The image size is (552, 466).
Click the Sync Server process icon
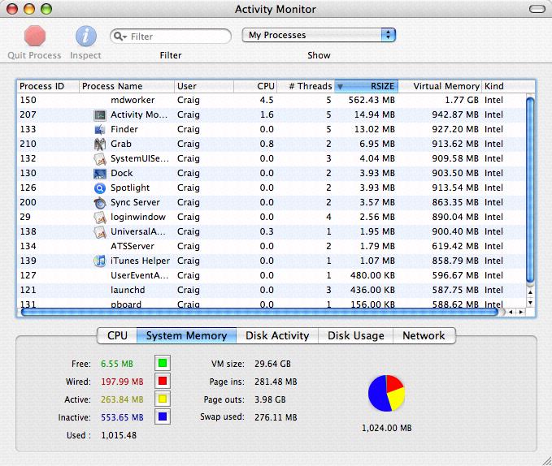(x=100, y=203)
